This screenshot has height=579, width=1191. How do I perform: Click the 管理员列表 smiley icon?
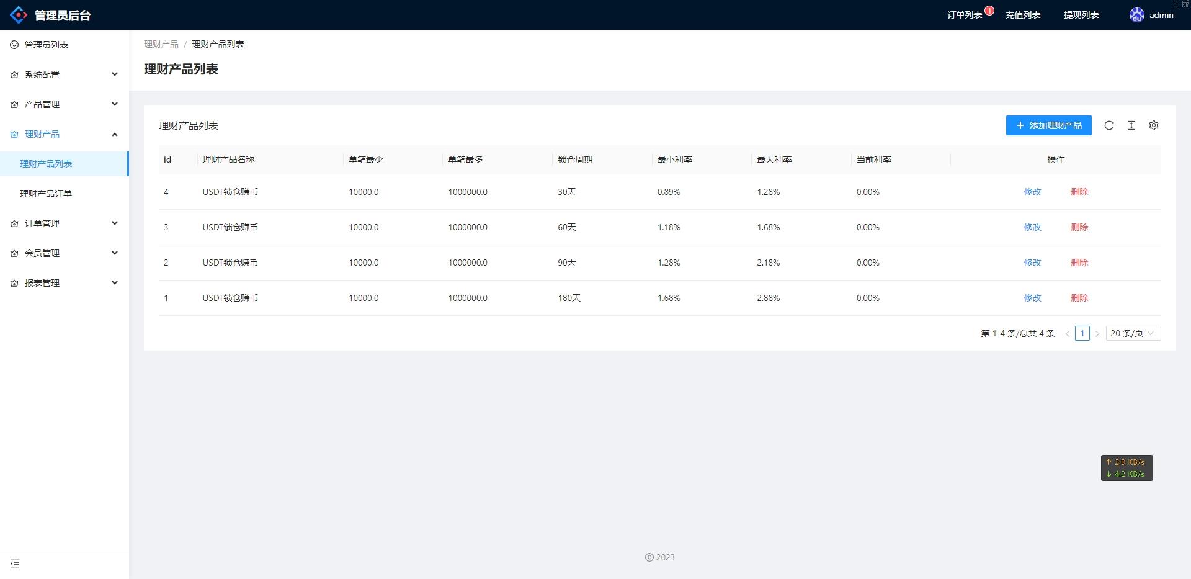[14, 45]
